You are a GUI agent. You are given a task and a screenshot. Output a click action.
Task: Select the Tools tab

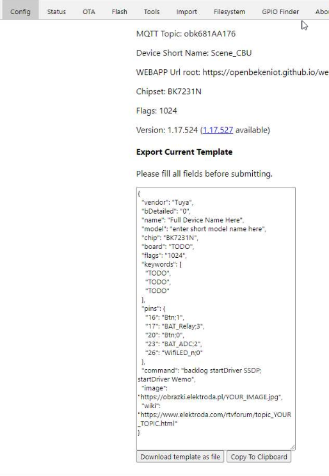point(152,12)
